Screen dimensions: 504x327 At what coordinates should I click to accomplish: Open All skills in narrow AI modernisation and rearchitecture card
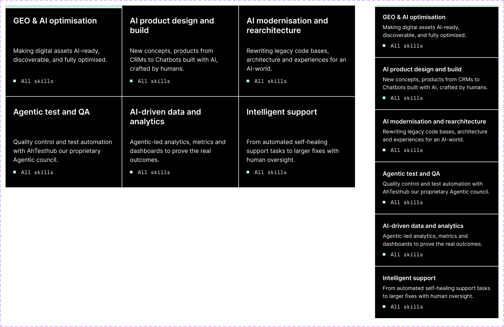407,150
